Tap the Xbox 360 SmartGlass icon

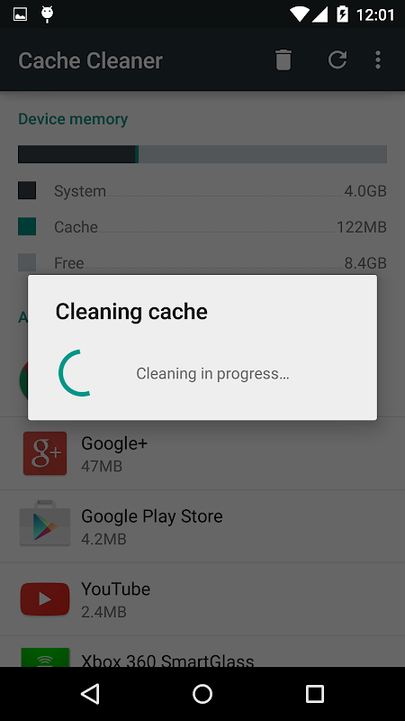45,657
